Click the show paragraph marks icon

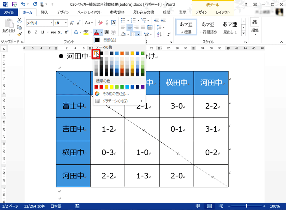click(169, 34)
